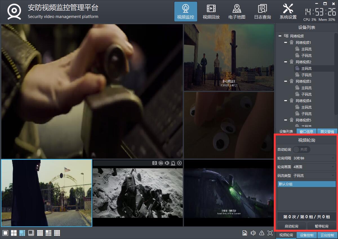Toggle the 自动轮询 switch
Image resolution: width=338 pixels, height=239 pixels.
coord(301,149)
